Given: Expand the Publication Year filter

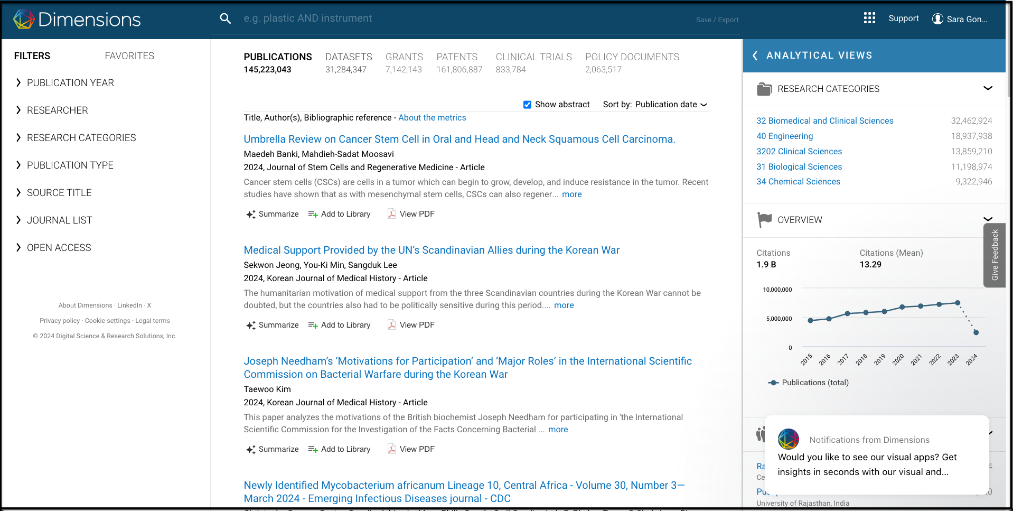Looking at the screenshot, I should [18, 83].
